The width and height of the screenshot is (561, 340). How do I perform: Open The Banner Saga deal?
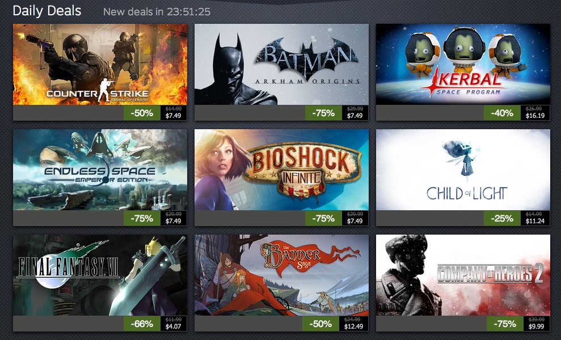[281, 275]
